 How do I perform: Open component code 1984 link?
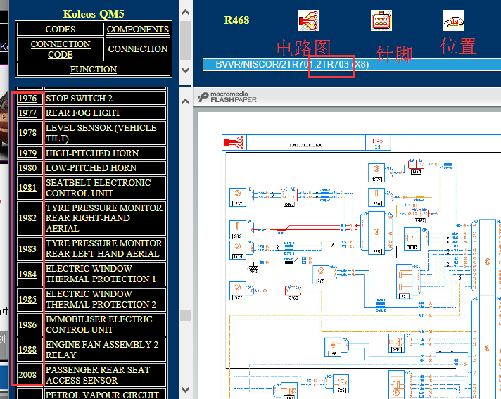[27, 274]
